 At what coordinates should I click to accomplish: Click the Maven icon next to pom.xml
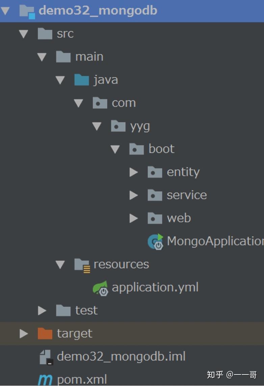pyautogui.click(x=45, y=380)
